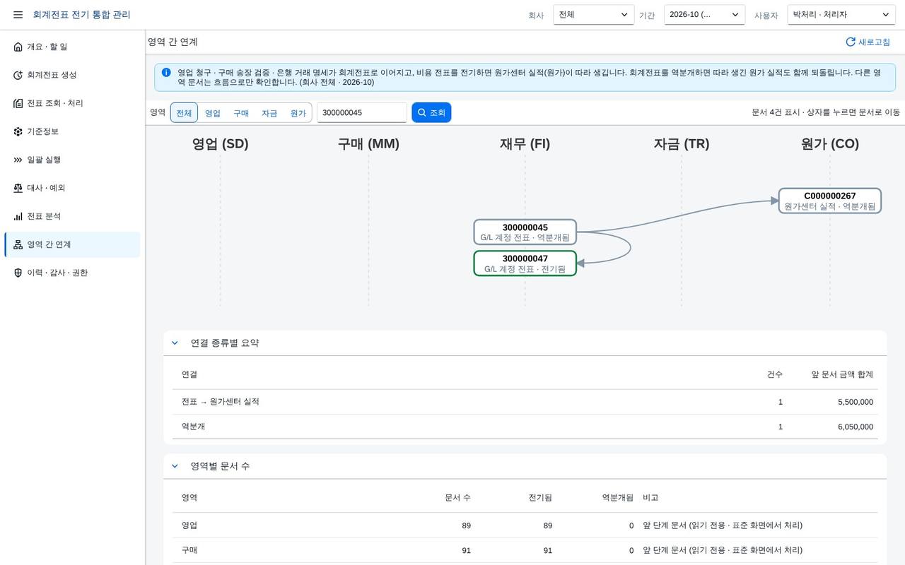905x565 pixels.
Task: Click the 조회 search button label
Action: tap(438, 113)
